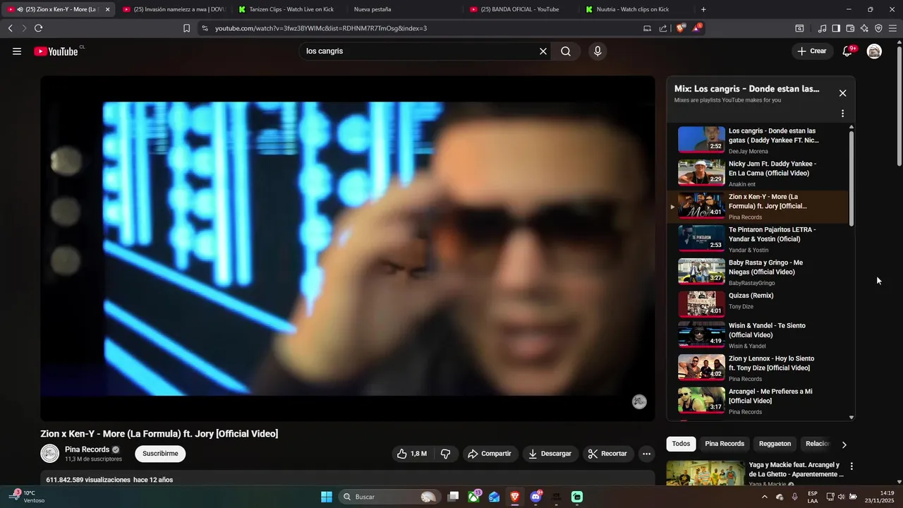Click the Crear button
The height and width of the screenshot is (508, 903).
tap(811, 51)
